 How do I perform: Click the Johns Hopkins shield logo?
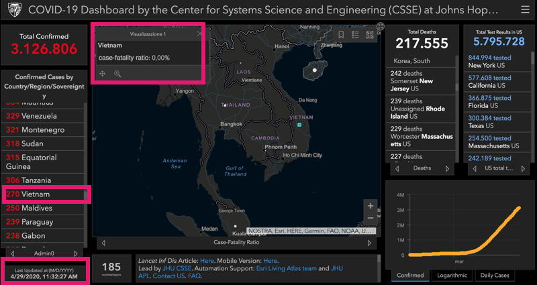(15, 10)
